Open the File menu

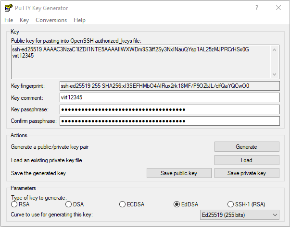click(9, 20)
